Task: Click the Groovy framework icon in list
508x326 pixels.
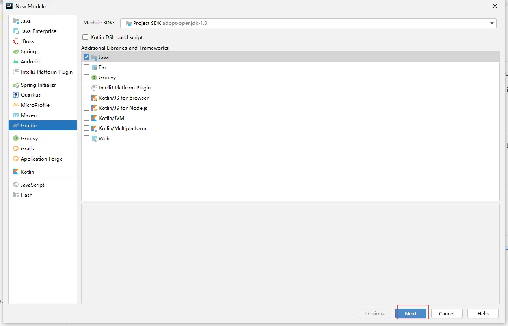Action: 94,78
